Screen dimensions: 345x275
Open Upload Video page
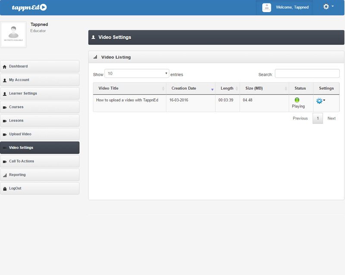click(40, 134)
